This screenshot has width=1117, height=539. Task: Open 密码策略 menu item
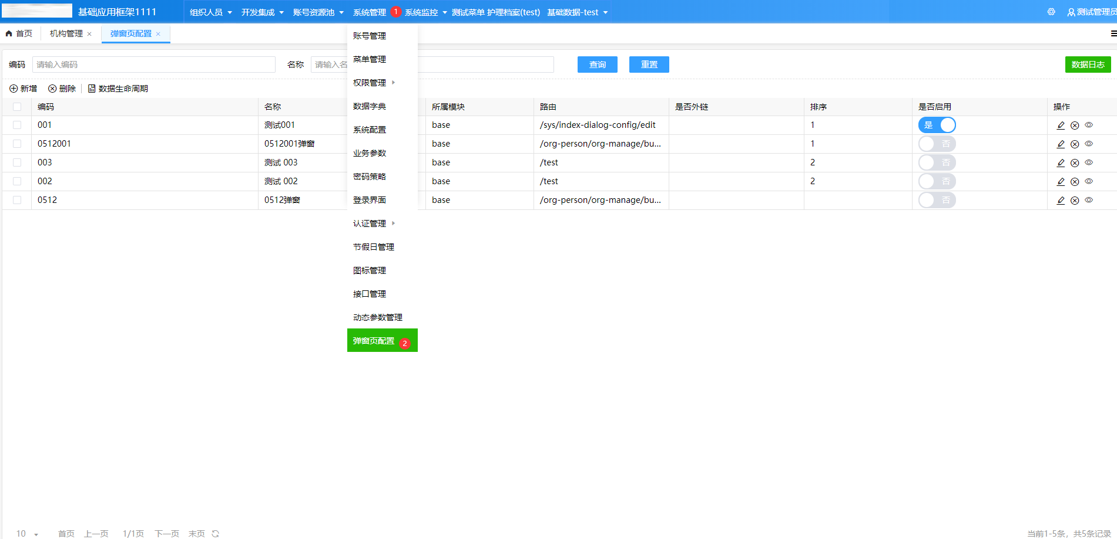382,177
